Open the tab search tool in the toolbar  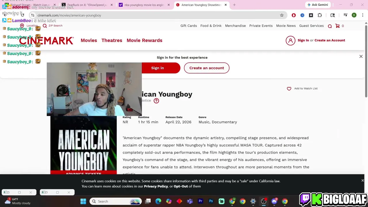333,15
